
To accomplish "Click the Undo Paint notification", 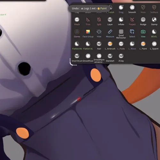I will [89, 8].
